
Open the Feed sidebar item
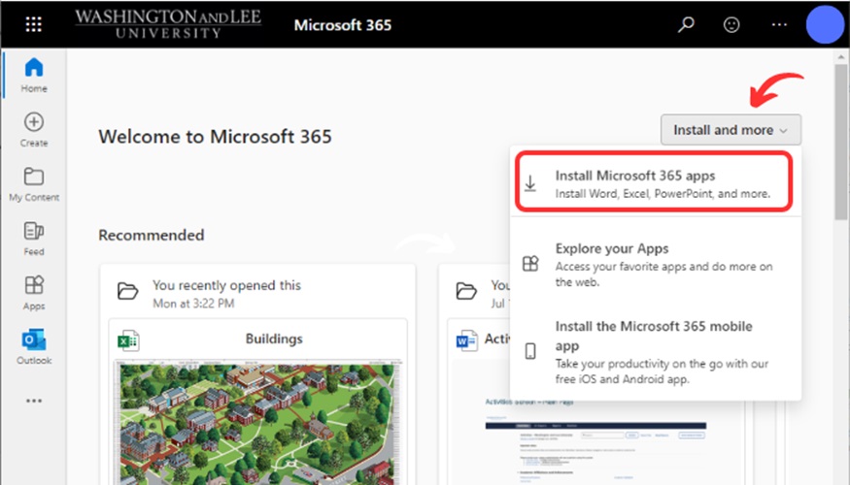34,239
